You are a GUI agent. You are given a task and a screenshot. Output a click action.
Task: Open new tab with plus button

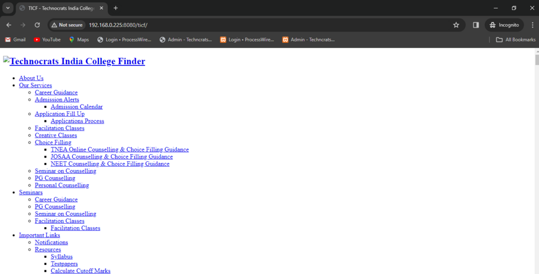(x=115, y=8)
